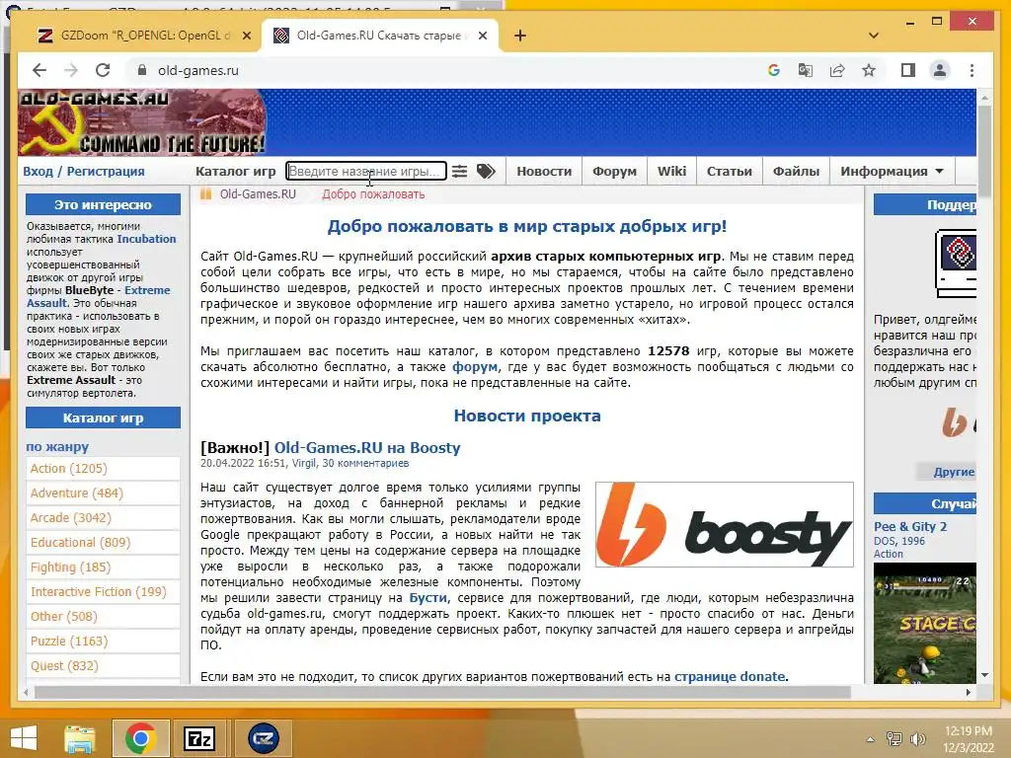Open the Pee & Gity 2 game link
Viewport: 1011px width, 758px height.
coord(910,527)
